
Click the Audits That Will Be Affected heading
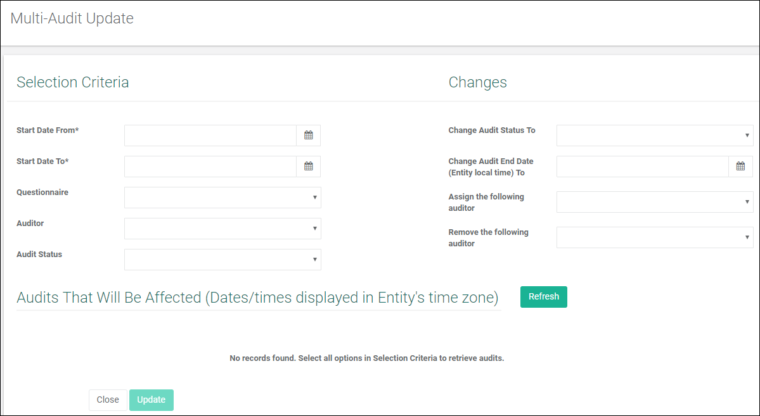coord(258,297)
